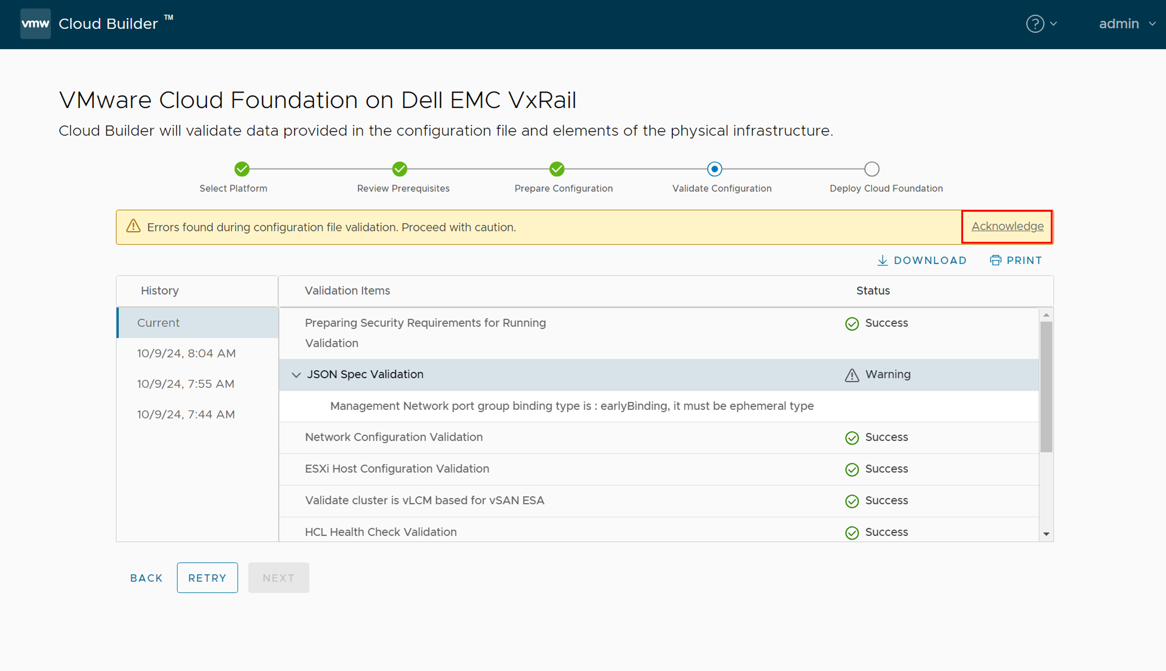Click the BACK button
The image size is (1166, 671).
click(x=146, y=578)
